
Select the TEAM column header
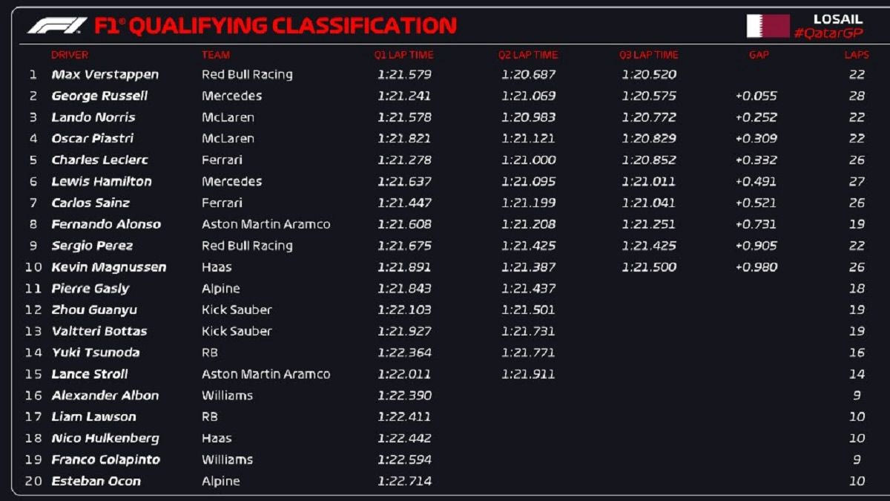point(216,55)
